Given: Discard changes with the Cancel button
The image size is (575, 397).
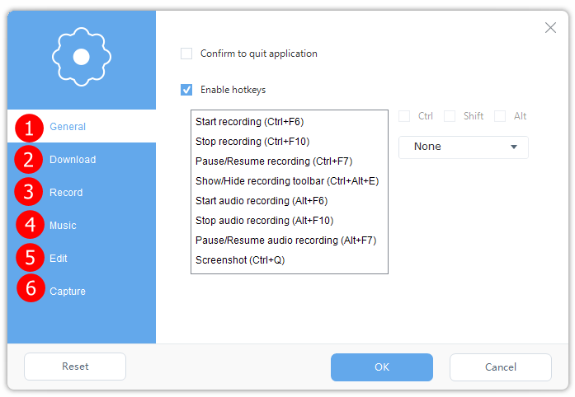Looking at the screenshot, I should [501, 367].
